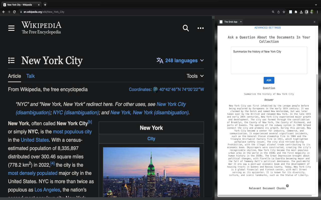
Task: Click inside the question input field
Action: tap(269, 60)
